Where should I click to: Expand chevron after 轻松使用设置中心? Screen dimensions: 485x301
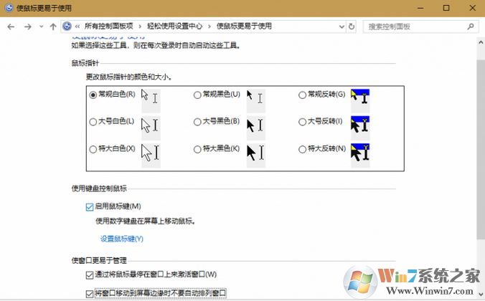tap(209, 27)
